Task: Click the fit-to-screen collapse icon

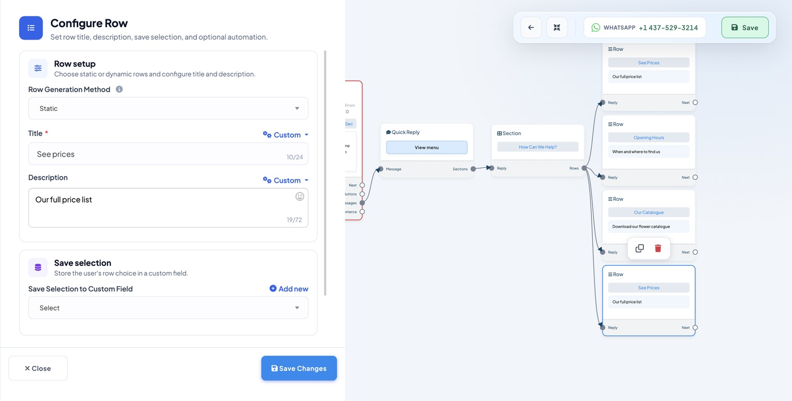Action: click(557, 27)
